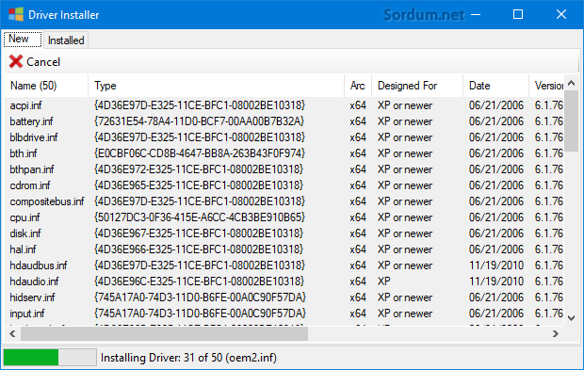This screenshot has height=370, width=584.
Task: Click type GUID {4D36E967-E325-11CE-BFC1-08002BE10318}
Action: point(199,233)
